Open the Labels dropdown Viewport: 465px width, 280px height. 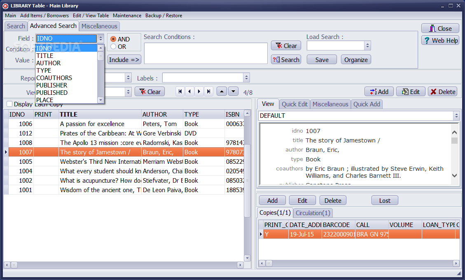pyautogui.click(x=246, y=78)
